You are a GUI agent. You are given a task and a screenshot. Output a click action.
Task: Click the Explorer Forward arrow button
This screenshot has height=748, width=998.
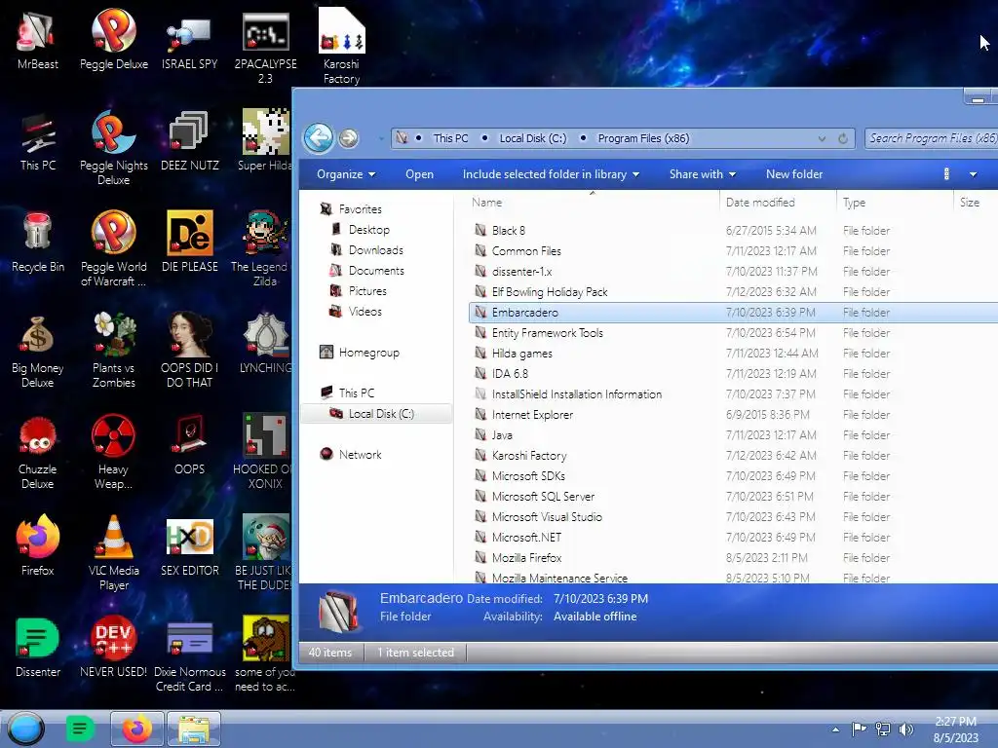click(348, 138)
